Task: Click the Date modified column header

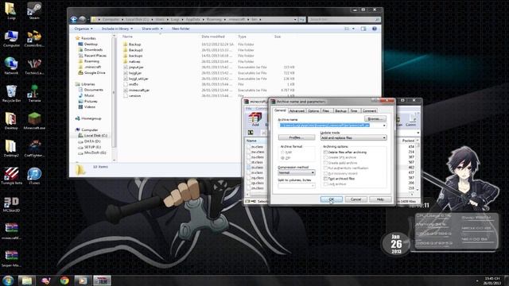Action: click(213, 37)
